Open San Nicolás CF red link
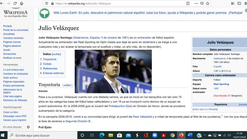 [222, 96]
